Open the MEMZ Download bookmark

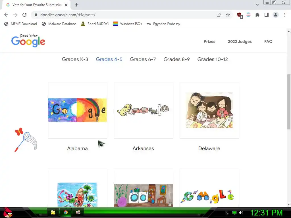(20, 24)
